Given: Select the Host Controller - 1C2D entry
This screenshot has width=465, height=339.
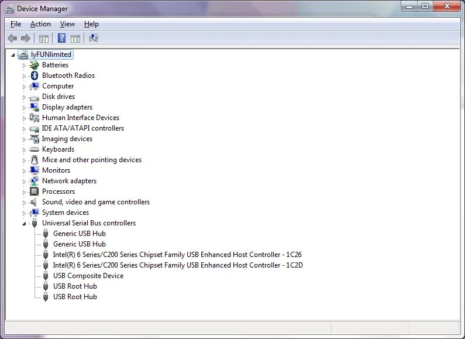Looking at the screenshot, I should (178, 265).
